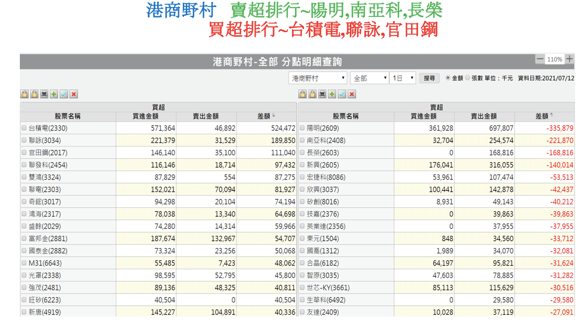Image resolution: width=588 pixels, height=334 pixels.
Task: Open the 全部 branch dropdown
Action: (369, 78)
